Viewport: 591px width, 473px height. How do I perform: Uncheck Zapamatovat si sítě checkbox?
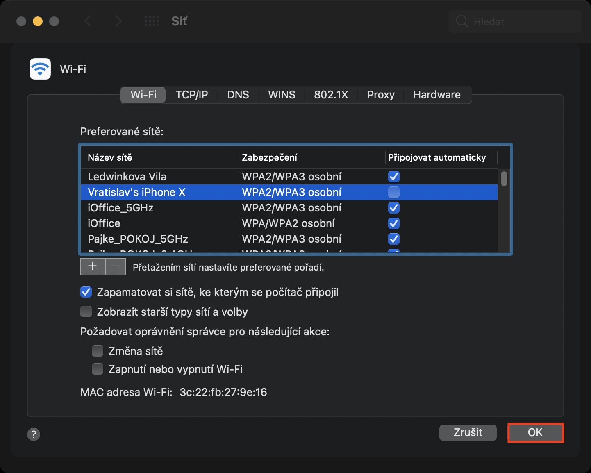click(86, 292)
